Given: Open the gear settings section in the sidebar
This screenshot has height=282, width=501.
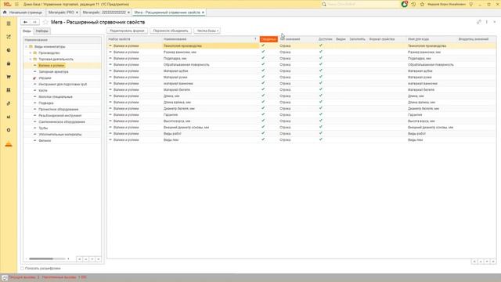Looking at the screenshot, I should tap(9, 130).
